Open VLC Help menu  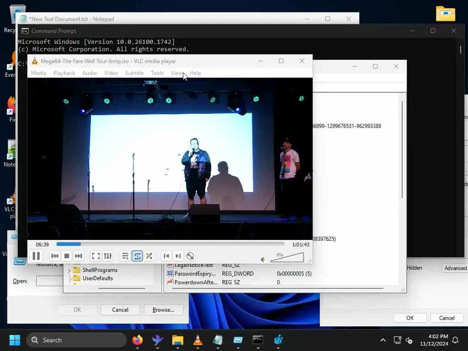point(195,73)
